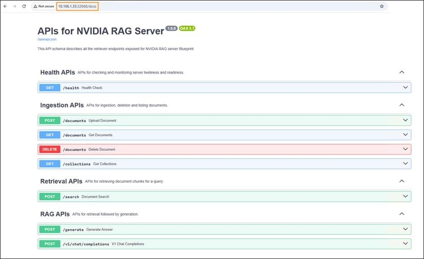Collapse the RAG APIs section chevron
This screenshot has height=259, width=424.
(402, 214)
